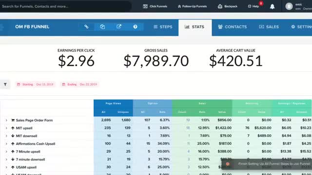Expand the 7 minute downsell row
This screenshot has width=312, height=175.
(x=6, y=159)
